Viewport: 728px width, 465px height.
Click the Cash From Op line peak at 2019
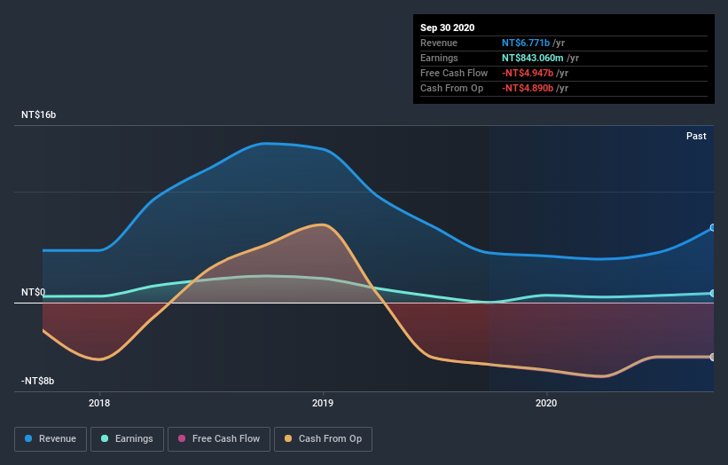[x=322, y=225]
